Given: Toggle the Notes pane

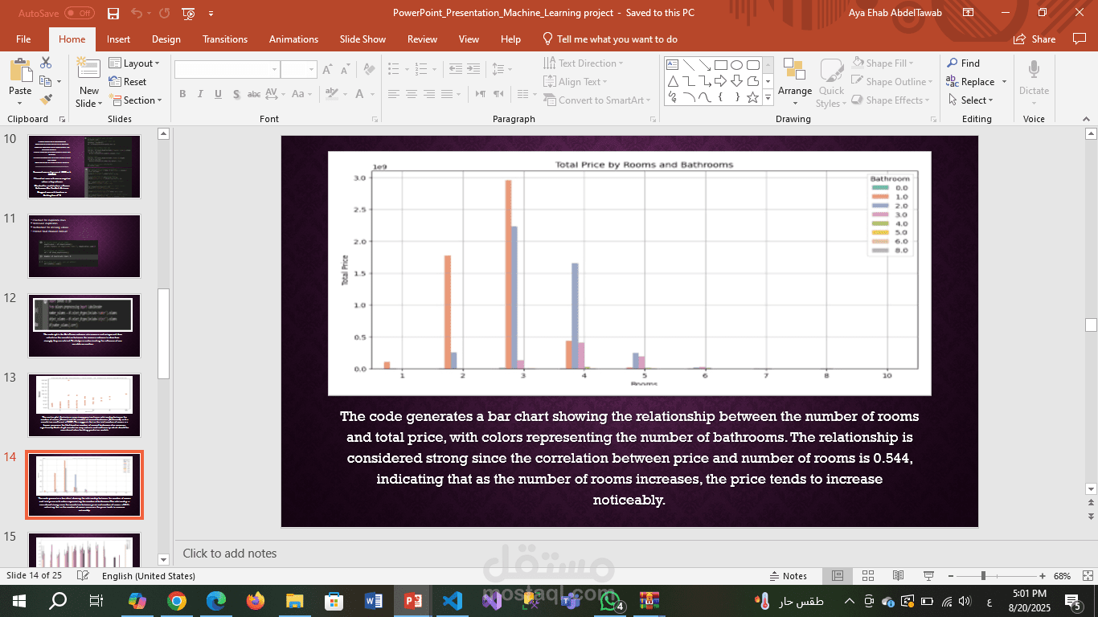Looking at the screenshot, I should coord(788,576).
